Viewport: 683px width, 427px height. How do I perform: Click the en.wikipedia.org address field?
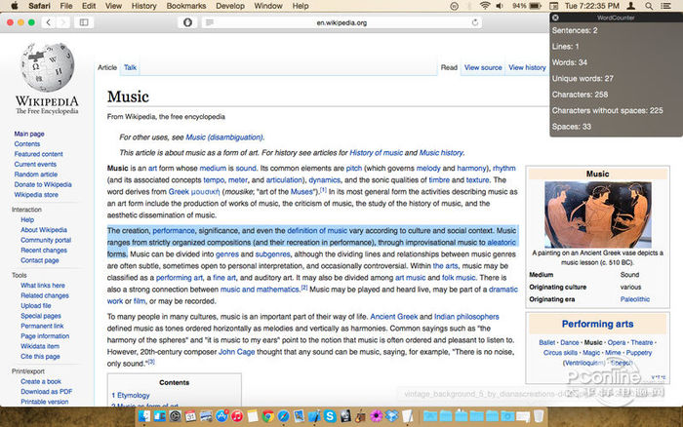(341, 22)
